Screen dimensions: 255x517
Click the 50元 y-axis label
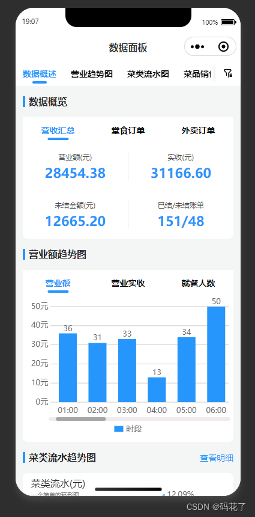(40, 307)
